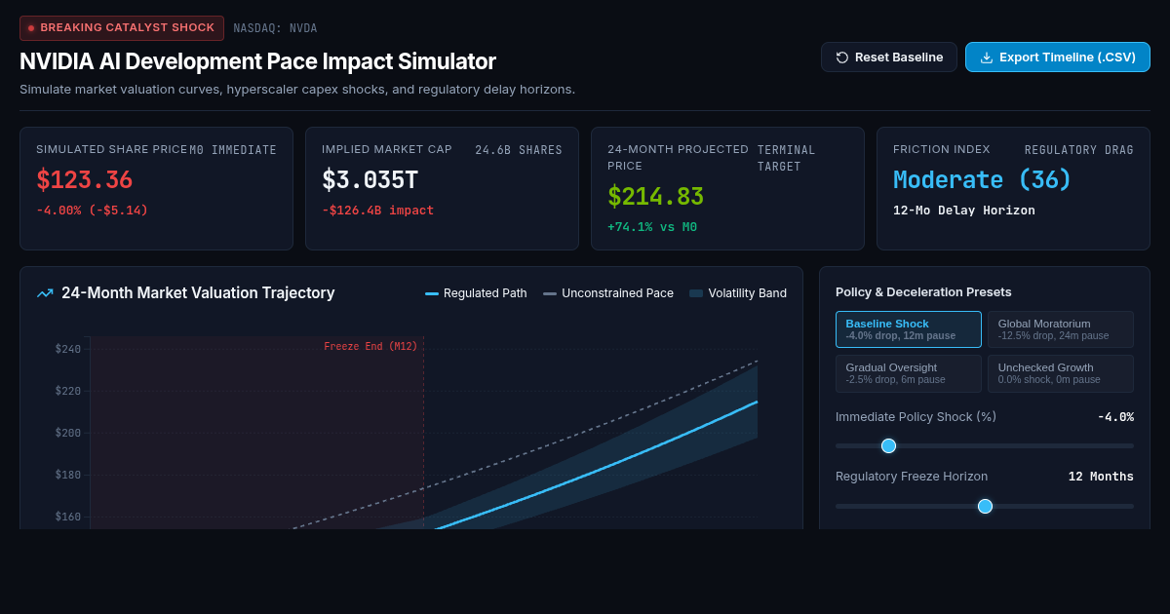The width and height of the screenshot is (1170, 614).
Task: Click the $200 y-axis label
Action: tap(68, 433)
